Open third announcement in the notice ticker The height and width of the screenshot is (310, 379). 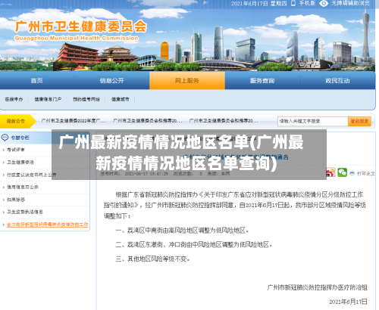(224, 121)
